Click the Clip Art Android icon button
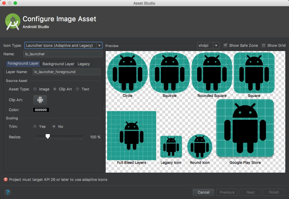 click(x=40, y=100)
